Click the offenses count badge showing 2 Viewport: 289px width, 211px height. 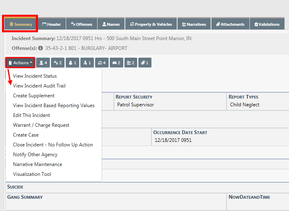58,63
